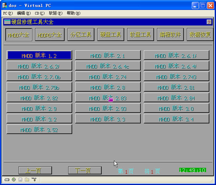Open the 帮助(H) menu
This screenshot has width=216, height=185.
tap(74, 13)
